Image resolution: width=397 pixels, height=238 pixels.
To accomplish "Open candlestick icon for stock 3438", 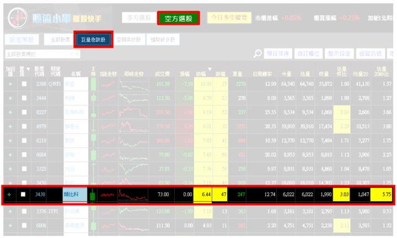I will point(93,195).
